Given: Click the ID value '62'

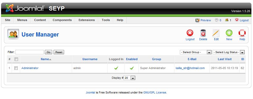Looking at the screenshot, I should (242, 68).
